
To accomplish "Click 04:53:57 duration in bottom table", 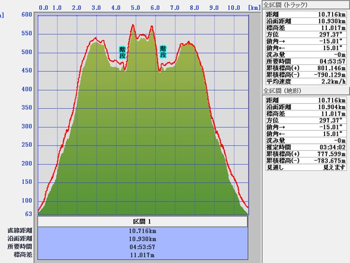I will pos(143,247).
